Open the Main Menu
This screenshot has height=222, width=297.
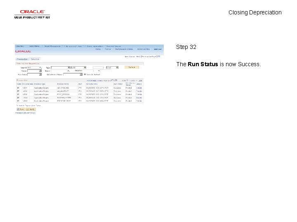coord(35,46)
